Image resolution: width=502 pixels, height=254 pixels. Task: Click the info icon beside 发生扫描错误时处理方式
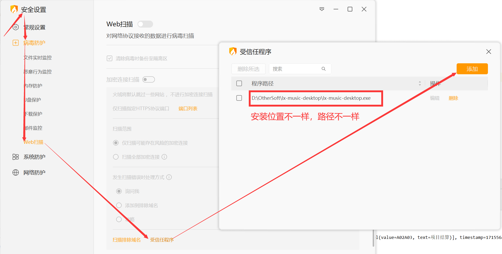169,177
